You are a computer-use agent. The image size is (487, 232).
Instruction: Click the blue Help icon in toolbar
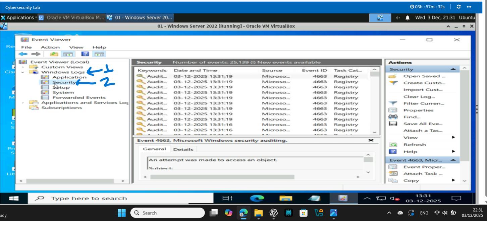point(85,54)
